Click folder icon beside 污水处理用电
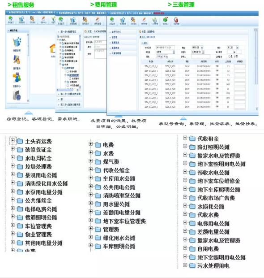264x278 pixels. [x=192, y=265]
